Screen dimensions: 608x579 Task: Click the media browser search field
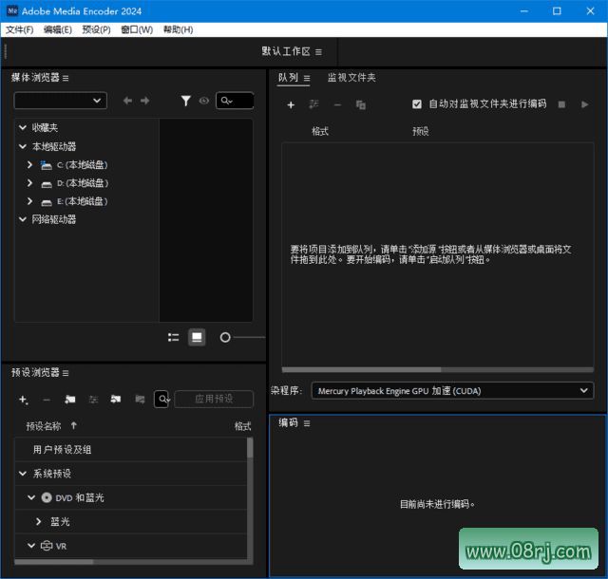pos(235,101)
